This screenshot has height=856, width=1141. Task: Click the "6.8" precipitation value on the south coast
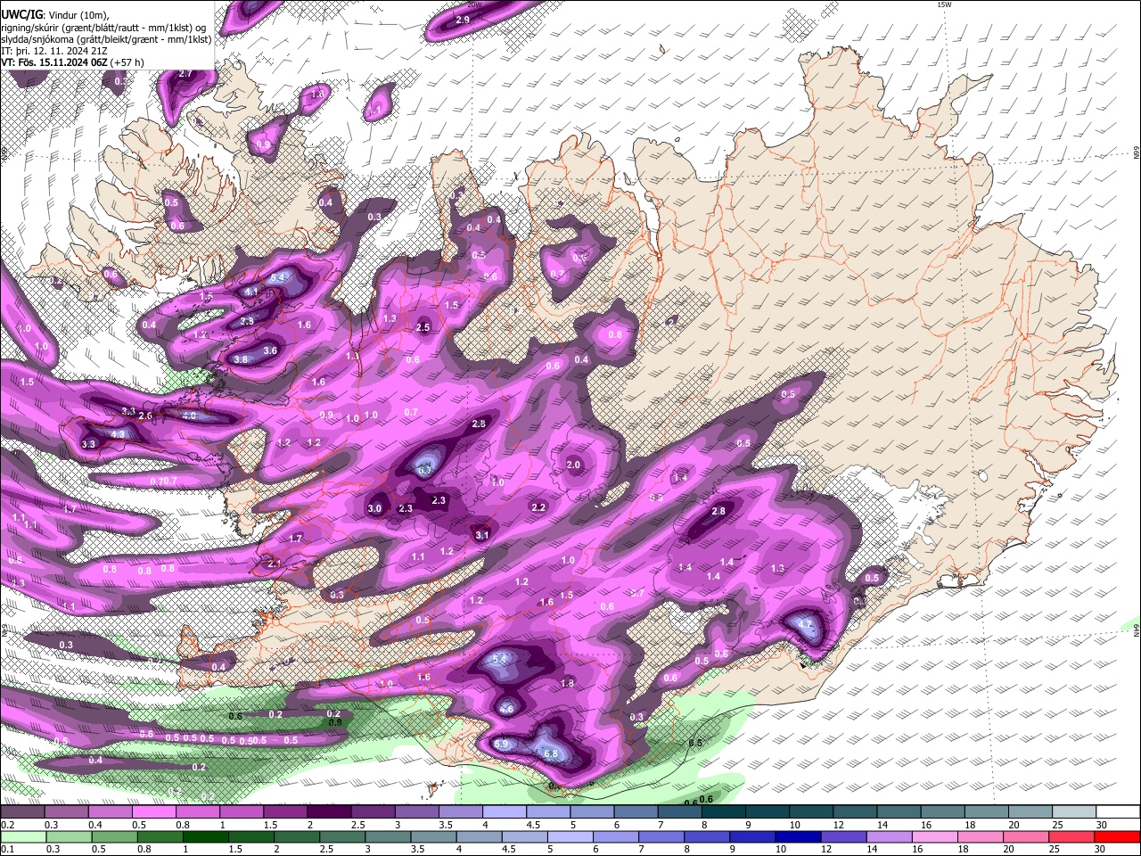pos(550,753)
